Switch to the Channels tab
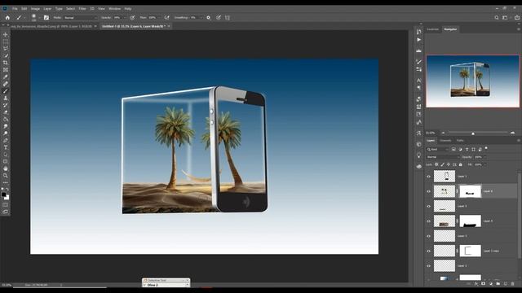 click(445, 141)
